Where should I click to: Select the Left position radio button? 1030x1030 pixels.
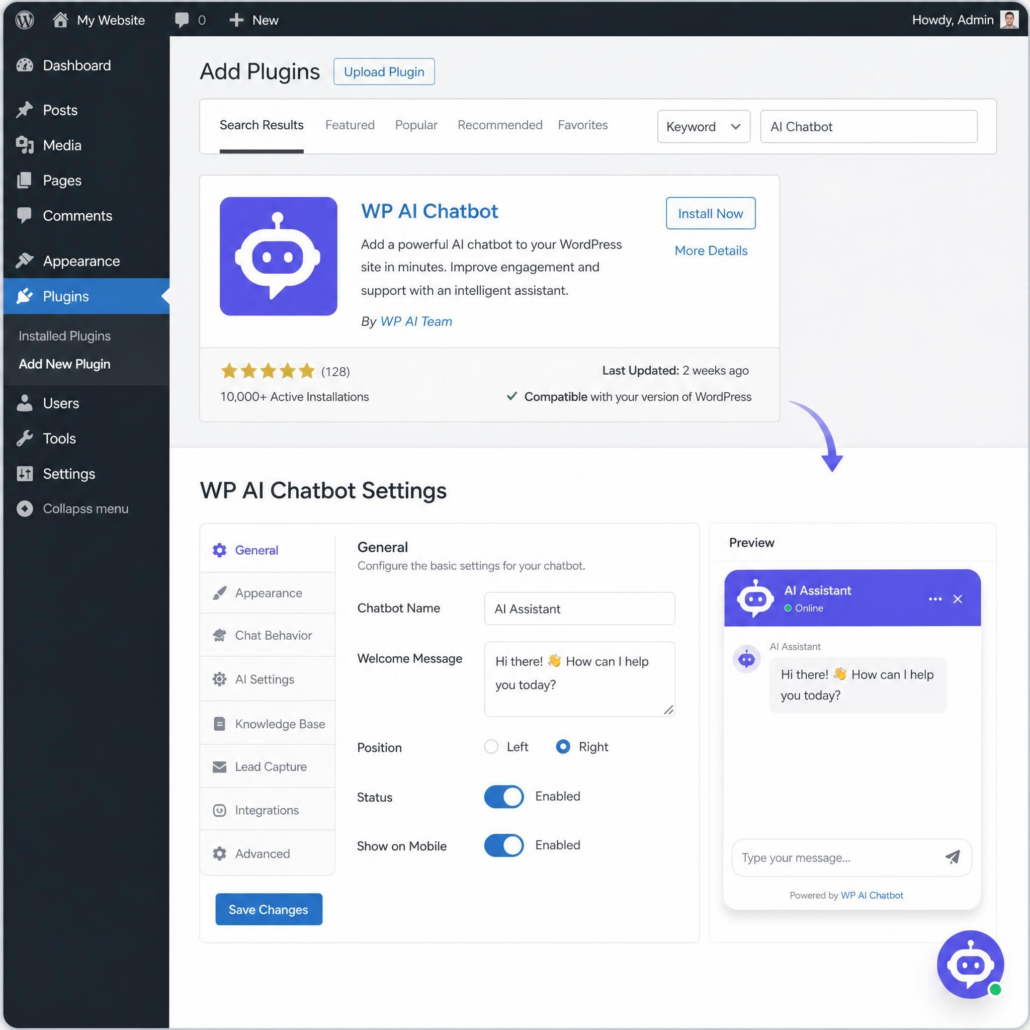[x=491, y=746]
